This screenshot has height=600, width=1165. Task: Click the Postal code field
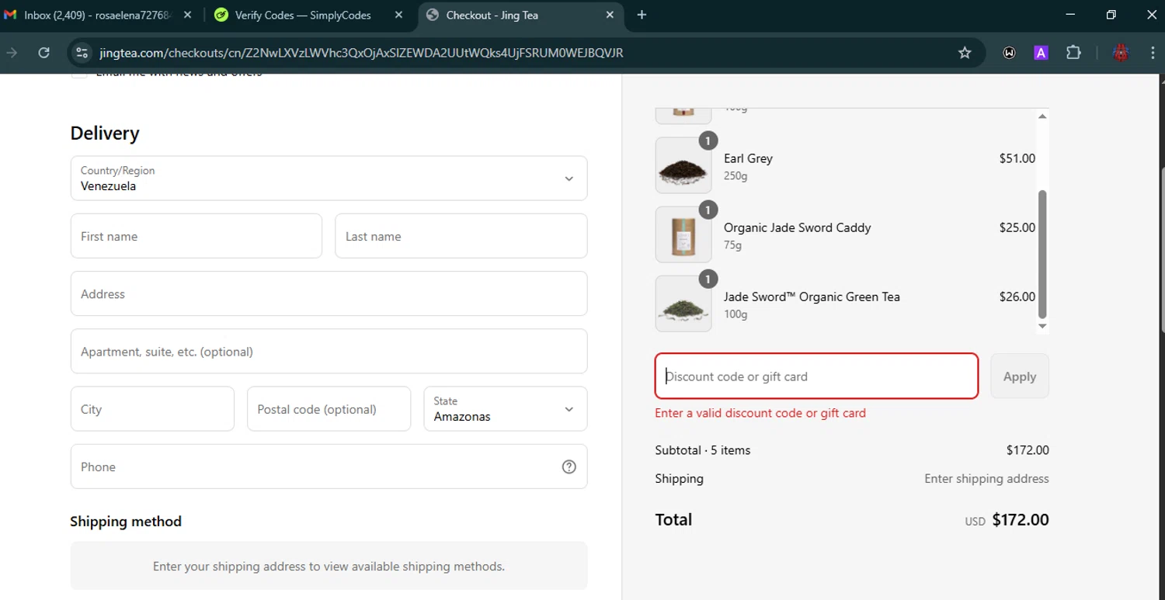click(x=329, y=409)
